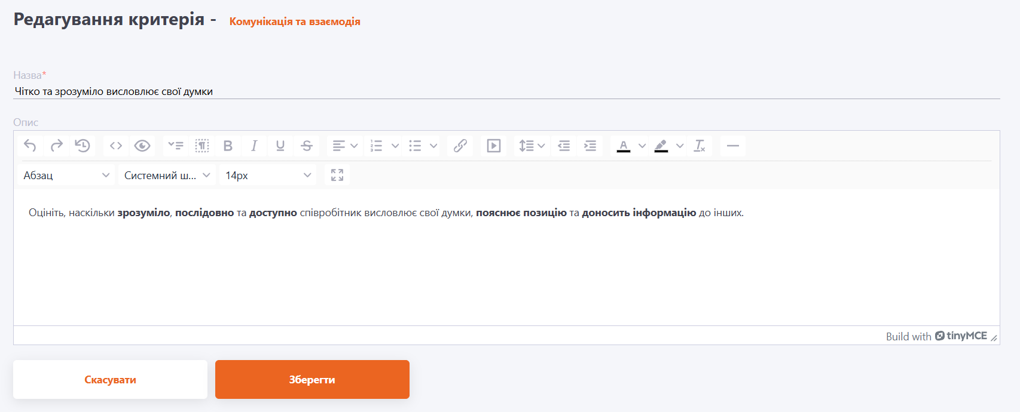Toggle show invisible characters icon
This screenshot has width=1020, height=412.
(x=176, y=146)
